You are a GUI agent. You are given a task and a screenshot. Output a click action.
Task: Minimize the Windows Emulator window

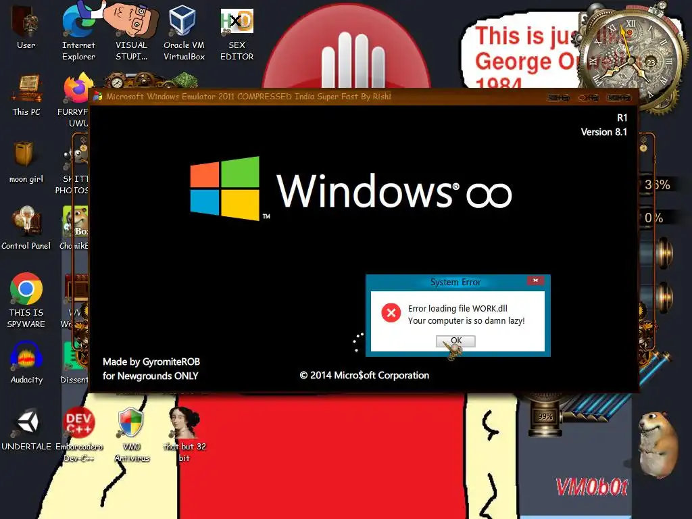point(558,97)
